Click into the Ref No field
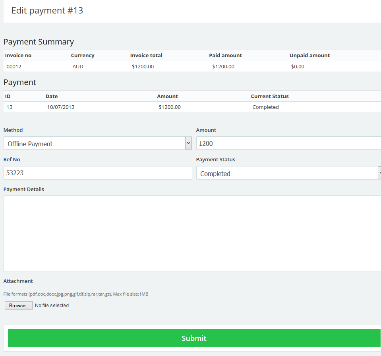The height and width of the screenshot is (356, 381). (x=97, y=173)
